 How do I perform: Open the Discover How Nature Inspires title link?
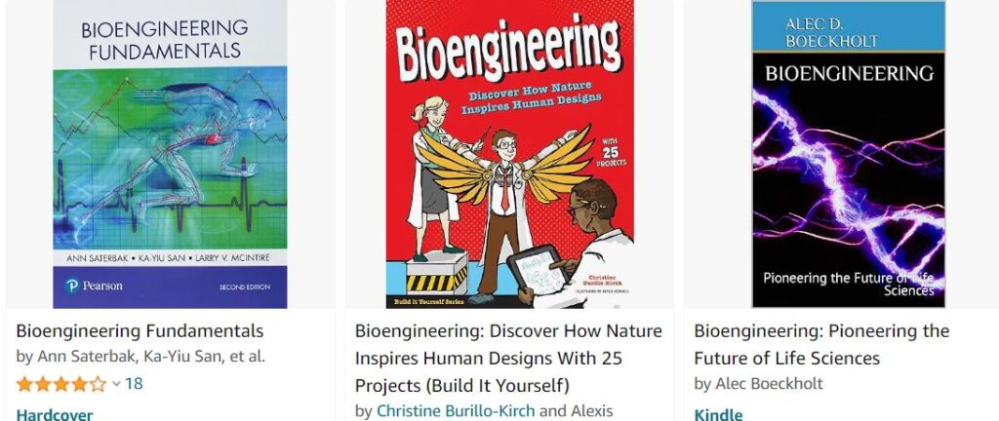[508, 358]
